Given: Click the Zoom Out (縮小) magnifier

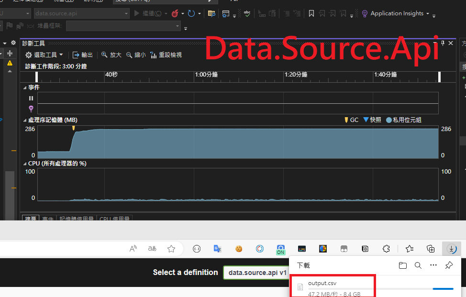Looking at the screenshot, I should 136,55.
